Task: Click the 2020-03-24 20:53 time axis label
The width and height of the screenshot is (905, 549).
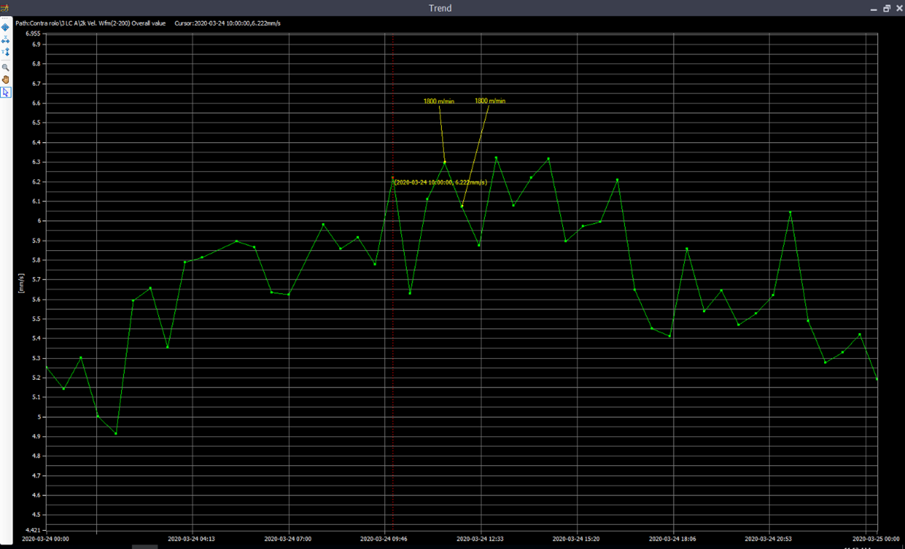Action: click(768, 539)
